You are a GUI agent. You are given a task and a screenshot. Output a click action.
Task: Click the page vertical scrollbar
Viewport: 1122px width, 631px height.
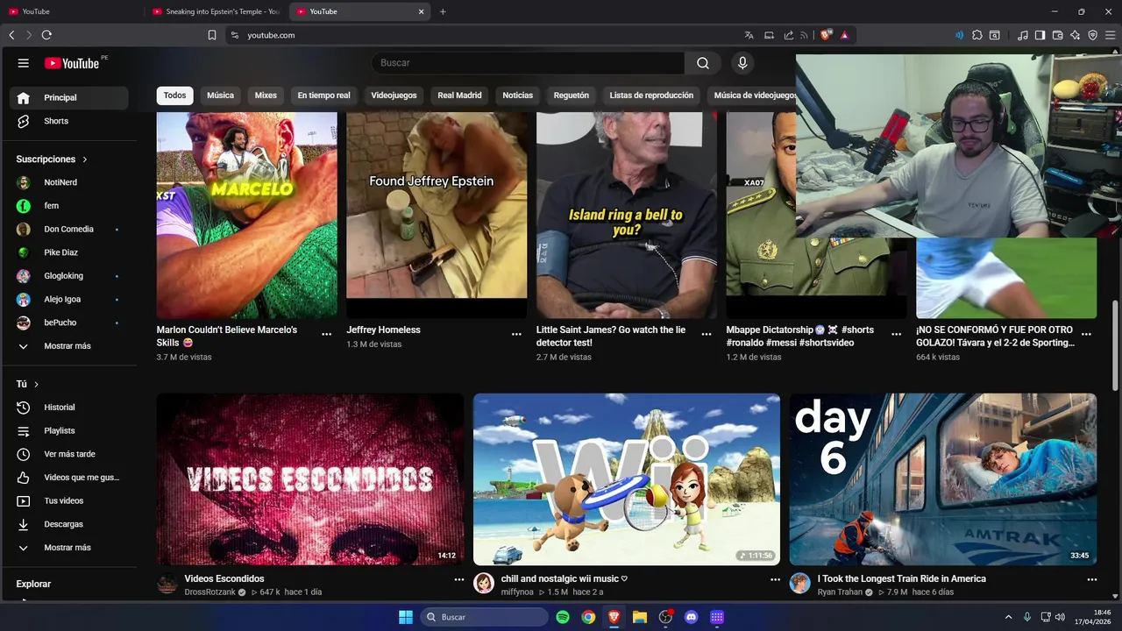point(1115,346)
